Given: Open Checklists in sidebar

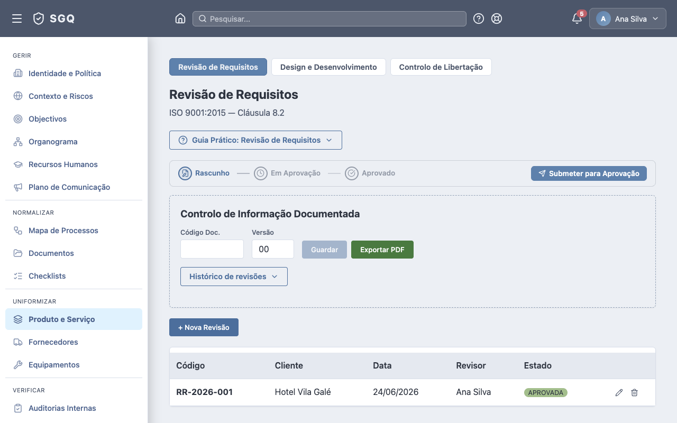Looking at the screenshot, I should [74, 276].
